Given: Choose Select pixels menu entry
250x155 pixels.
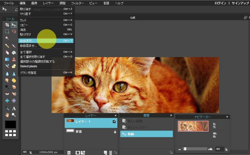Looking at the screenshot, I should [x=46, y=66].
